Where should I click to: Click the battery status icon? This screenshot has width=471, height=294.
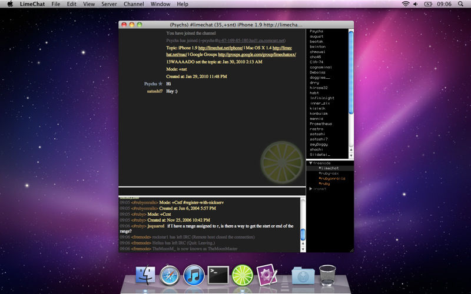(x=428, y=4)
